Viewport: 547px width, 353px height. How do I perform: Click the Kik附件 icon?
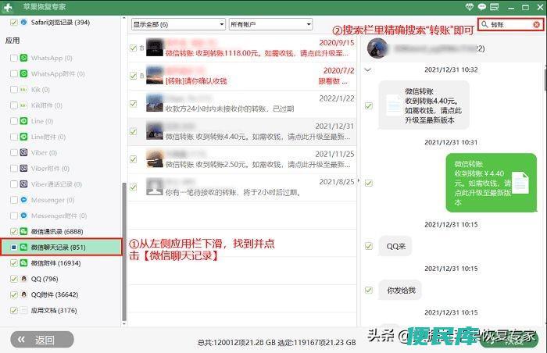click(23, 105)
